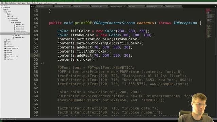
Task: Click the App.java file icon in sidebar
Action: point(13,35)
